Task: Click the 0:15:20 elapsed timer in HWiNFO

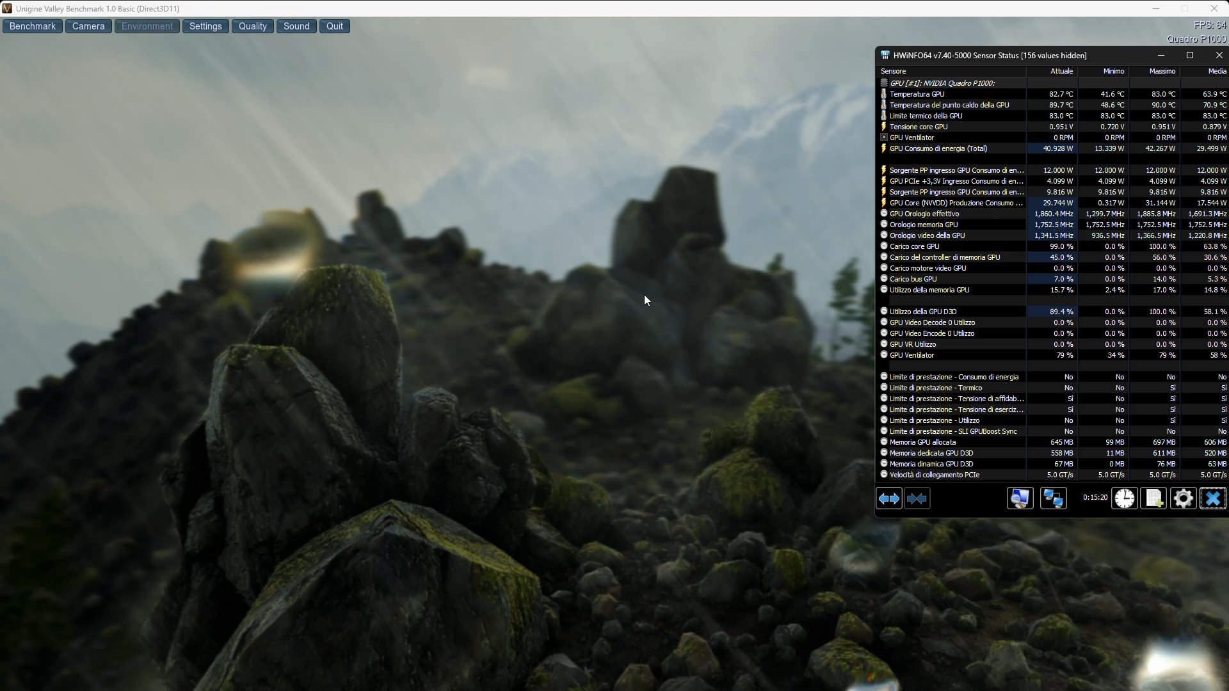Action: [x=1095, y=497]
